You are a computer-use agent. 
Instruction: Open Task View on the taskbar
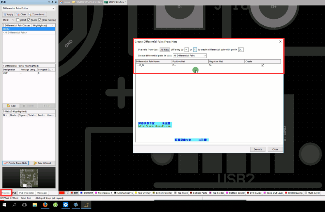coord(25,205)
